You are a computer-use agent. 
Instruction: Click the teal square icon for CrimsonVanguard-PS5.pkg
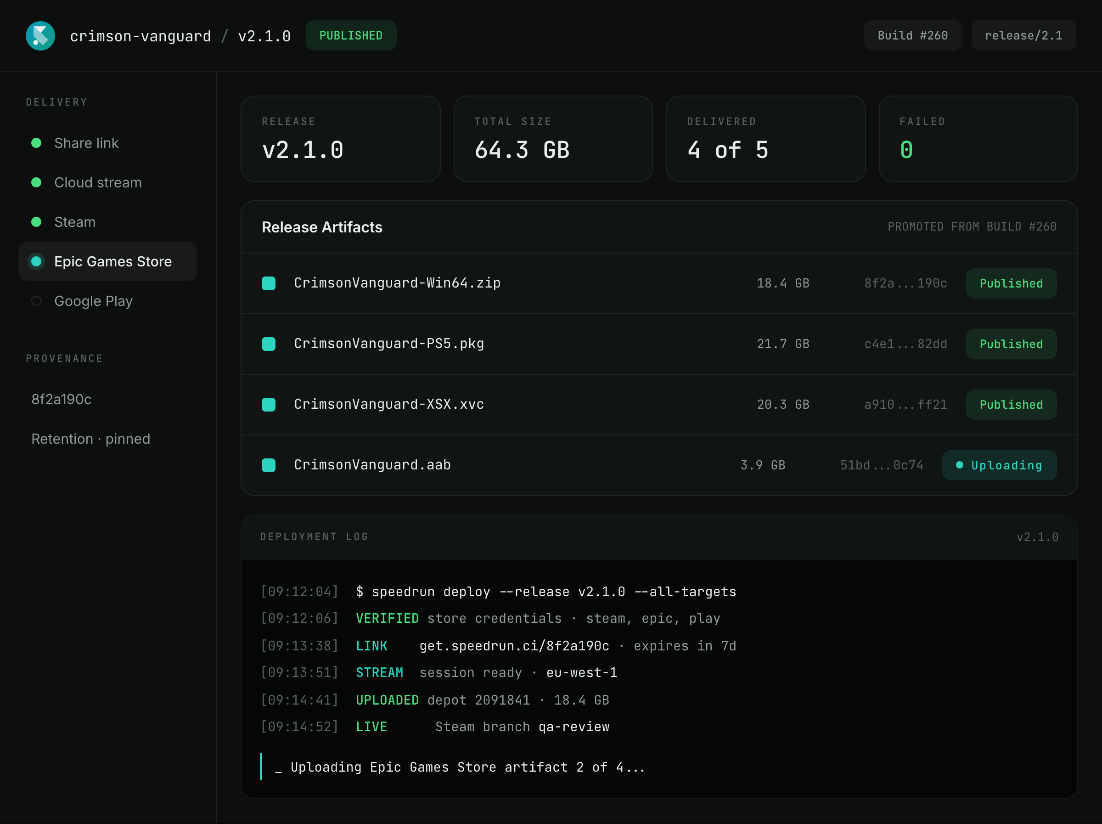[269, 344]
